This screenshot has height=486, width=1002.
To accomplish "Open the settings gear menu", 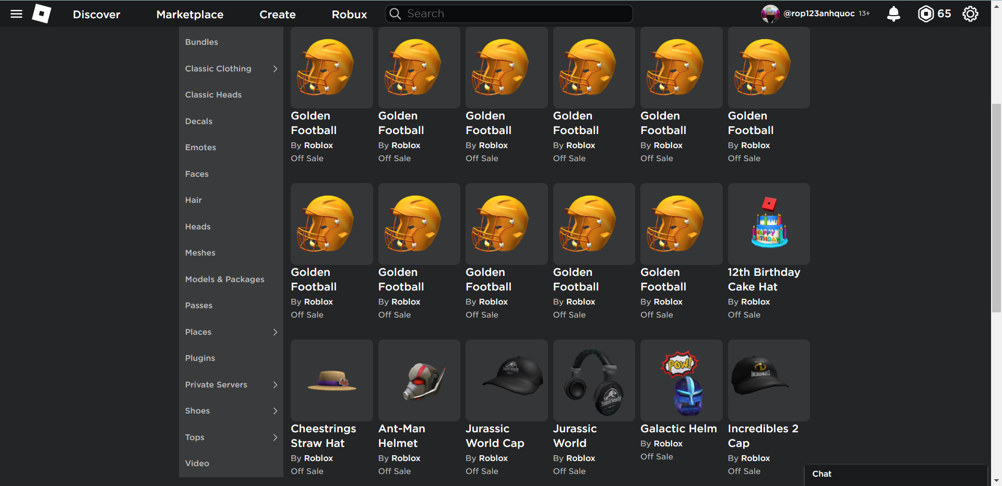I will pos(970,14).
